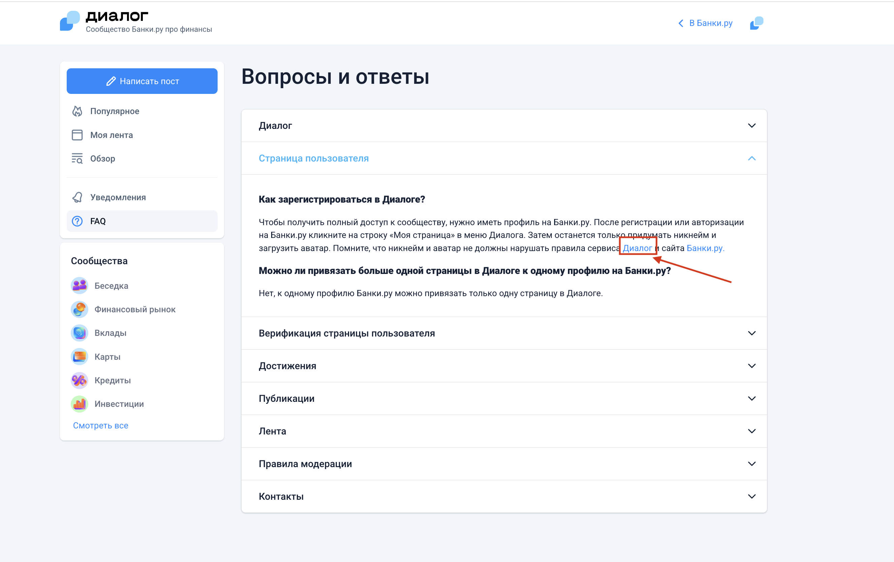This screenshot has width=894, height=562.
Task: Click the Беседка community avatar icon
Action: coord(79,286)
